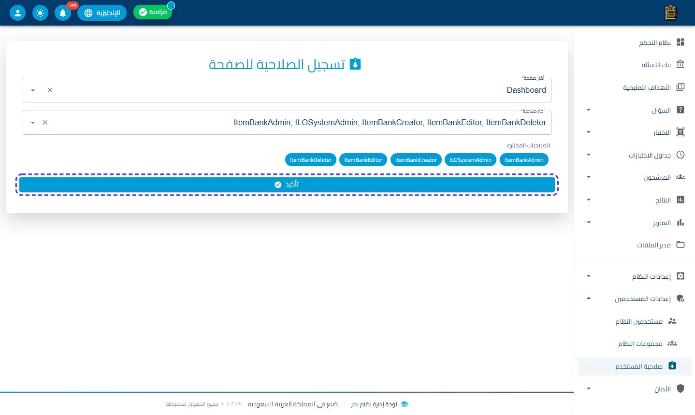
Task: Click the المرشحون people icon
Action: pos(681,177)
